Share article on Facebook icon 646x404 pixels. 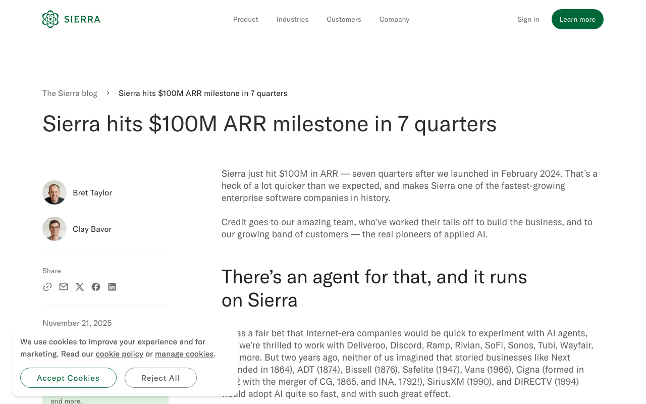96,287
